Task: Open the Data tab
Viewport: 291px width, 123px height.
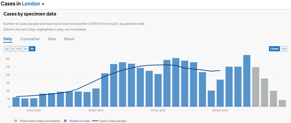Action: [x=52, y=39]
